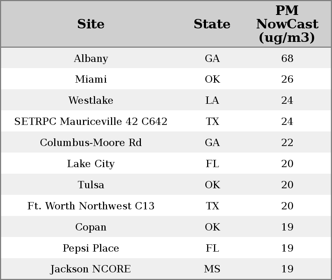Click the PM value 26 for Miami
This screenshot has width=332, height=280.
tap(287, 79)
